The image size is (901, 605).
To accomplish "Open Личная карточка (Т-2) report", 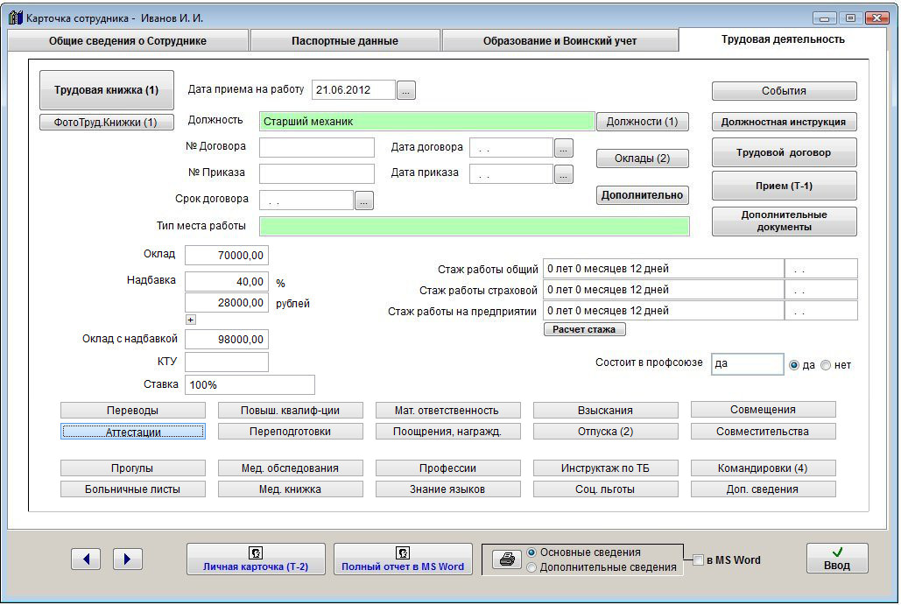I will 256,559.
